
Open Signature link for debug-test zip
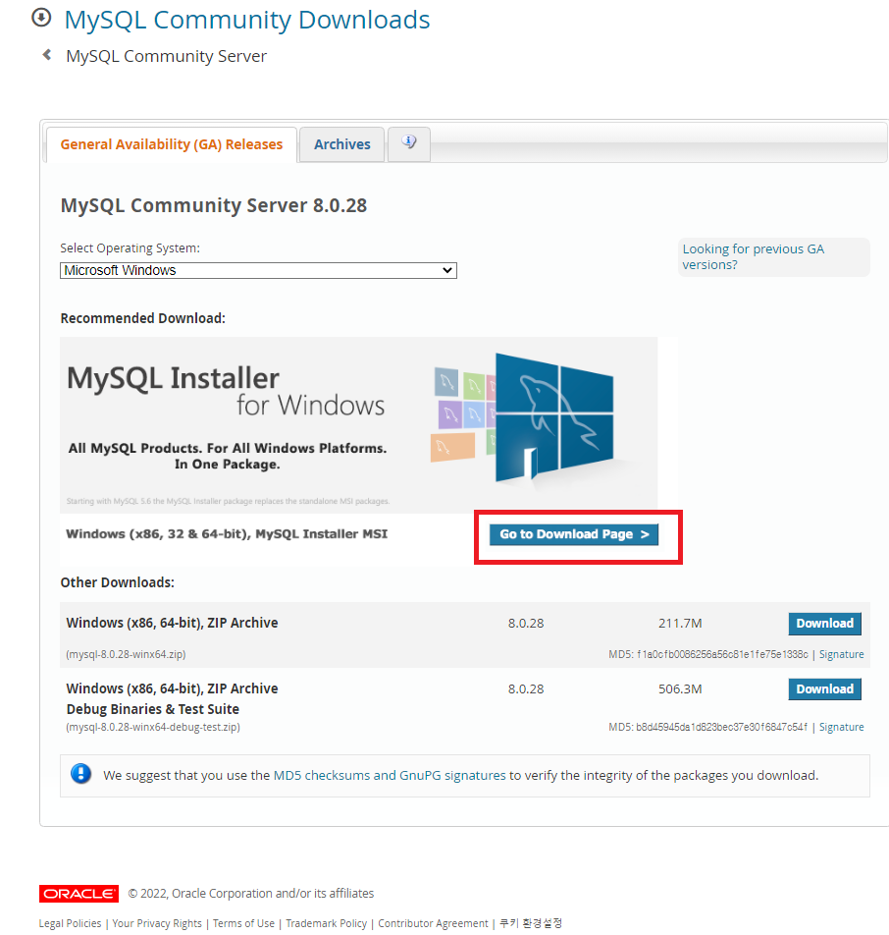coord(841,727)
